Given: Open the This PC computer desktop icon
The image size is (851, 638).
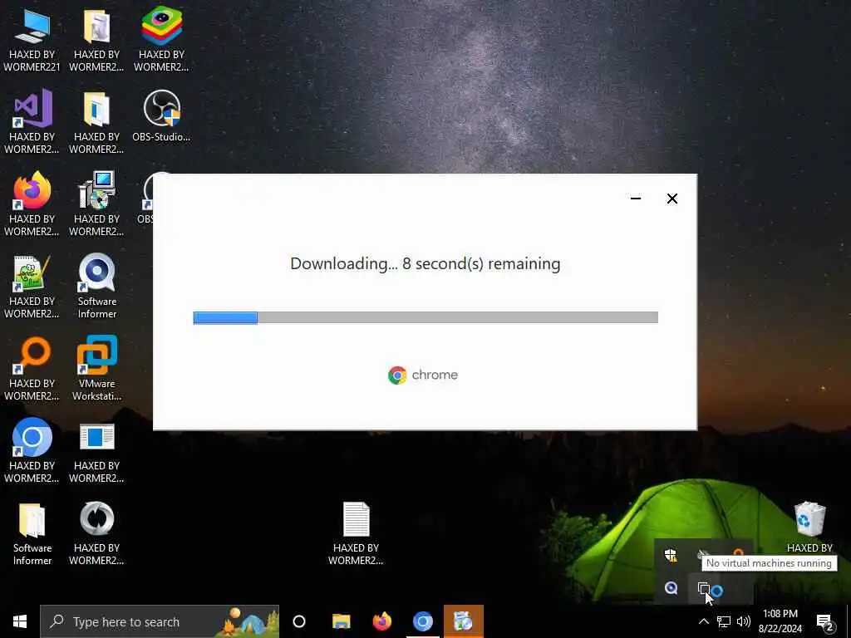Looking at the screenshot, I should [x=32, y=27].
